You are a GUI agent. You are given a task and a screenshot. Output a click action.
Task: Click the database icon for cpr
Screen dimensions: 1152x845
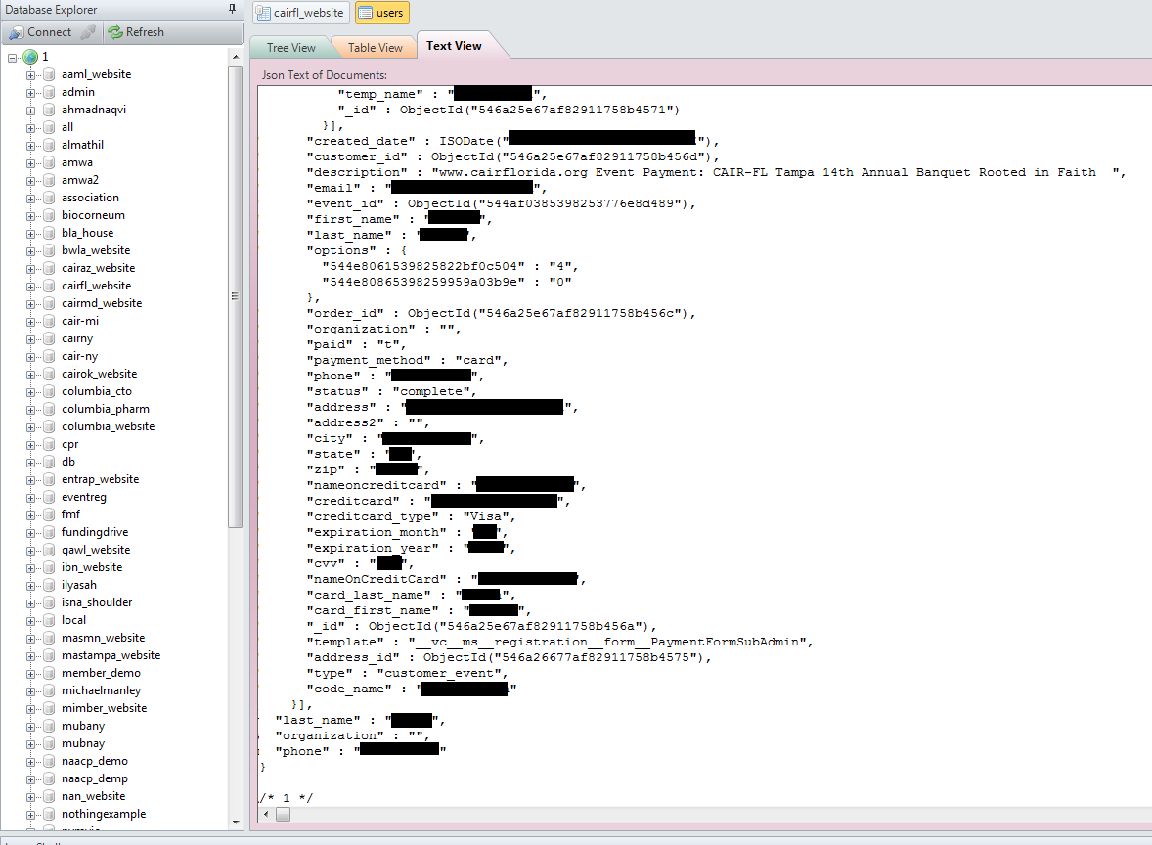coord(49,445)
